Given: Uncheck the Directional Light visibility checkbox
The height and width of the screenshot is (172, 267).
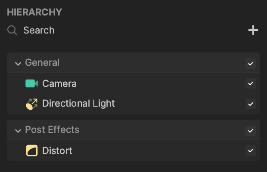Looking at the screenshot, I should (x=251, y=104).
